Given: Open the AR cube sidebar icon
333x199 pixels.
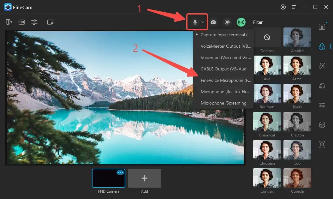Looking at the screenshot, I should (x=322, y=144).
